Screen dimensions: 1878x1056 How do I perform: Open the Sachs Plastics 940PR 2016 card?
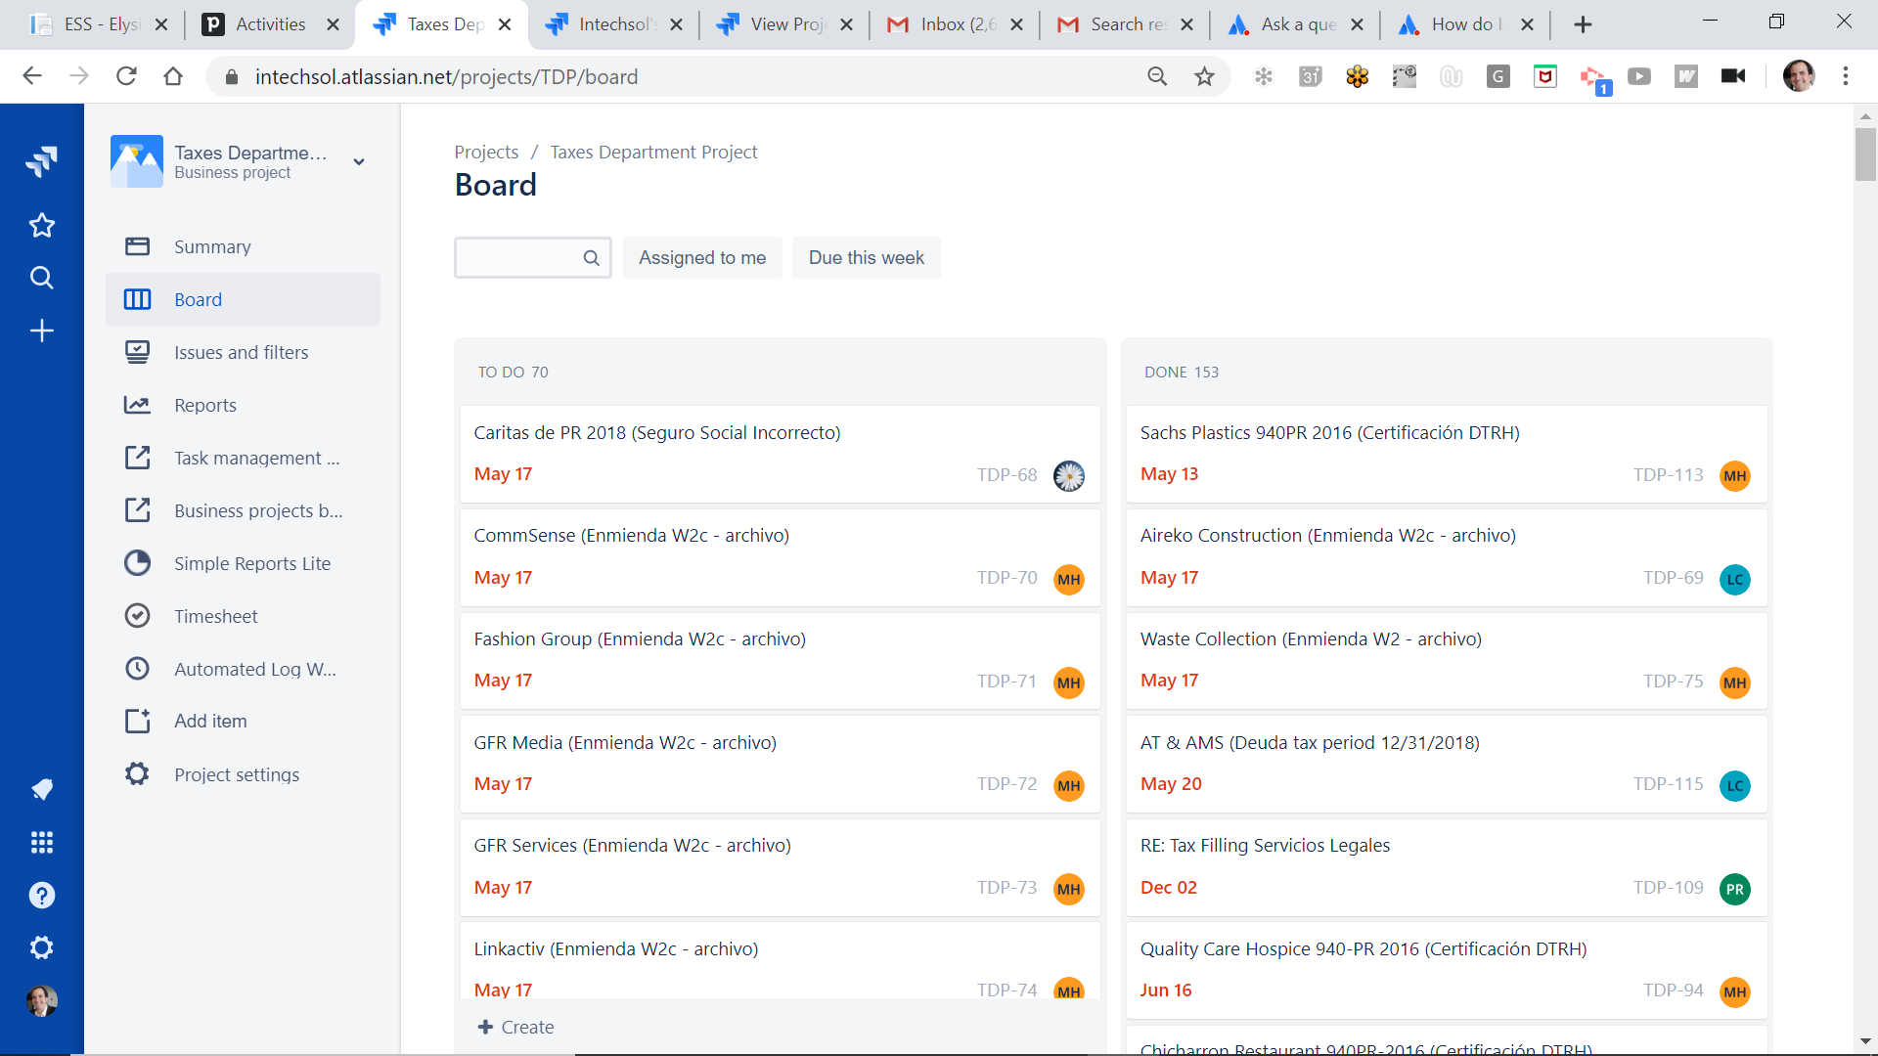[1447, 454]
